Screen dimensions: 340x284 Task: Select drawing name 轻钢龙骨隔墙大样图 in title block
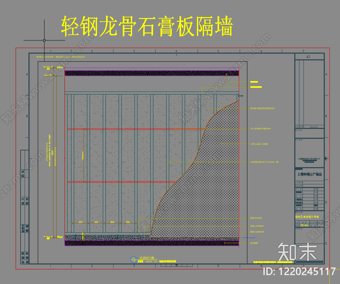point(307,217)
